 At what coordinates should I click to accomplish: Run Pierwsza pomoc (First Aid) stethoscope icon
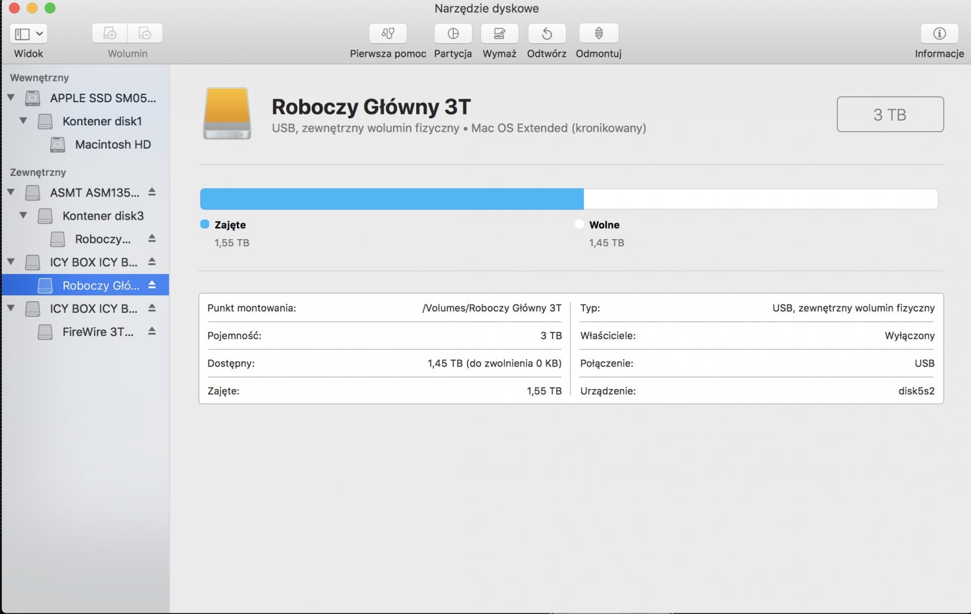click(388, 34)
